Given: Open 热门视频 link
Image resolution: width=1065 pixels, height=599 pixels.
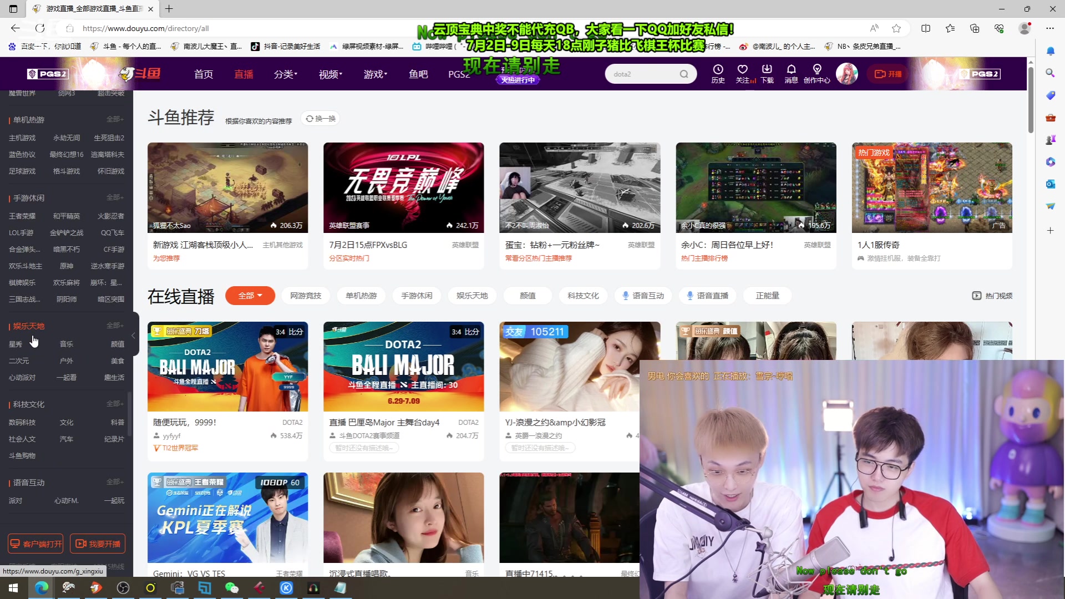Looking at the screenshot, I should (x=992, y=296).
